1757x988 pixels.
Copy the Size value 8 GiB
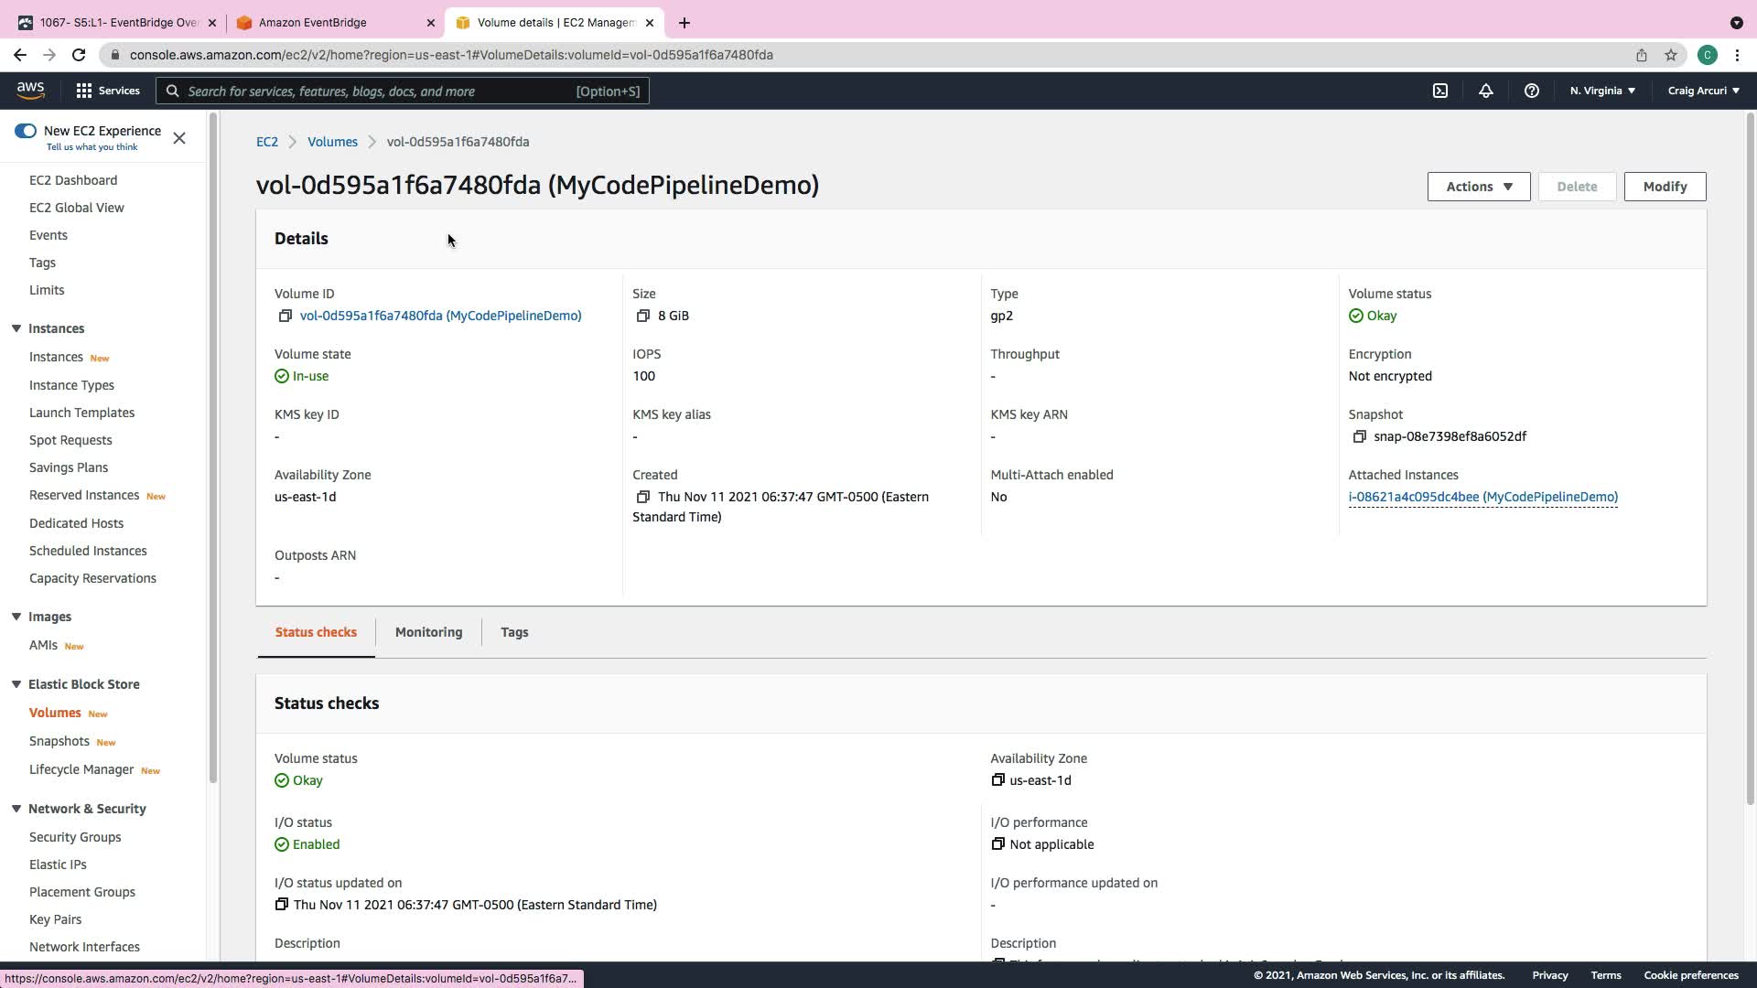point(642,316)
